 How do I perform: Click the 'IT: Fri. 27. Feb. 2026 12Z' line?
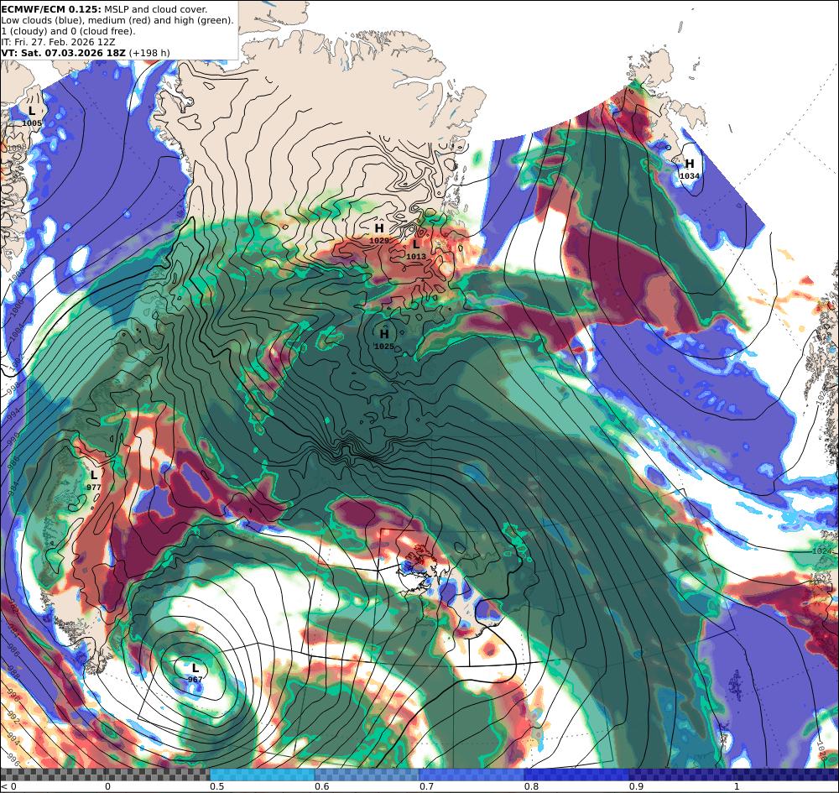(x=59, y=42)
